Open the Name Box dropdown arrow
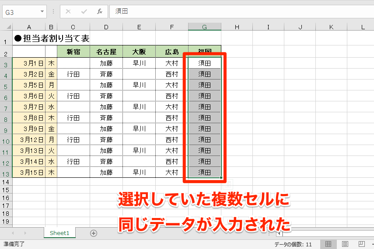The width and height of the screenshot is (374, 249). [42, 12]
